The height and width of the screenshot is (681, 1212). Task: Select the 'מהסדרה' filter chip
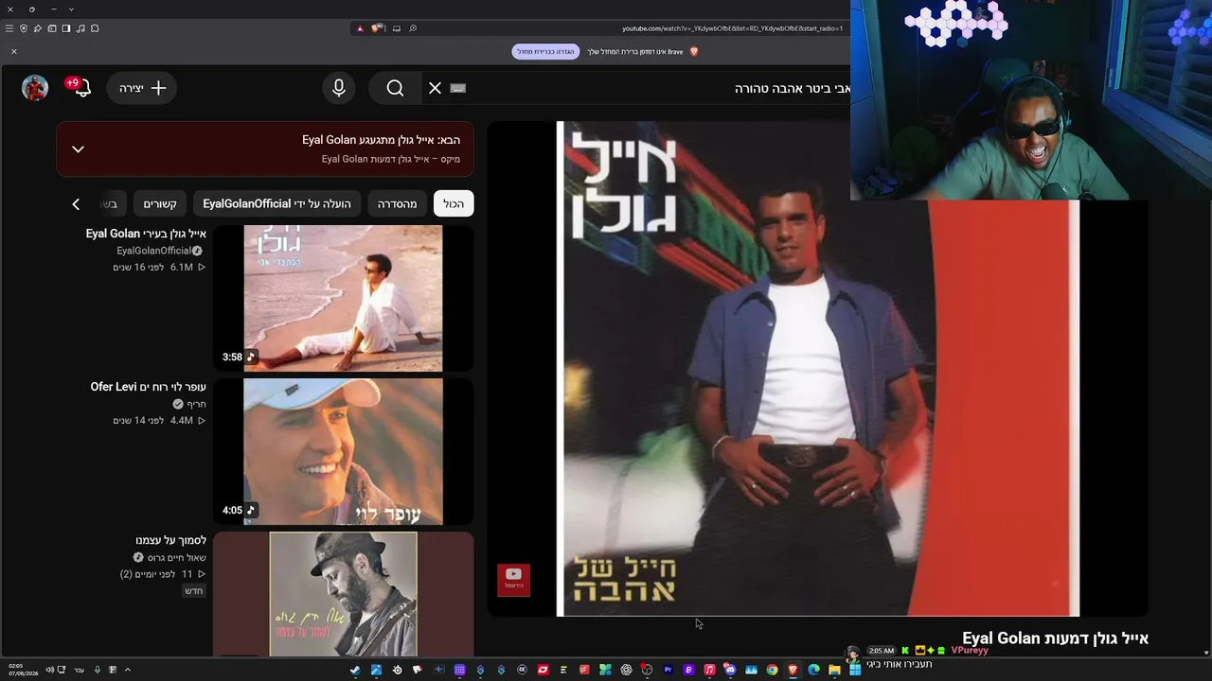click(397, 203)
